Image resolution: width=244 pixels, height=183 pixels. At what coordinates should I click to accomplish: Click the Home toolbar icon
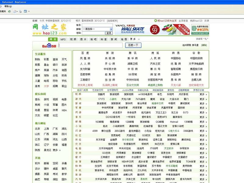pos(15,11)
